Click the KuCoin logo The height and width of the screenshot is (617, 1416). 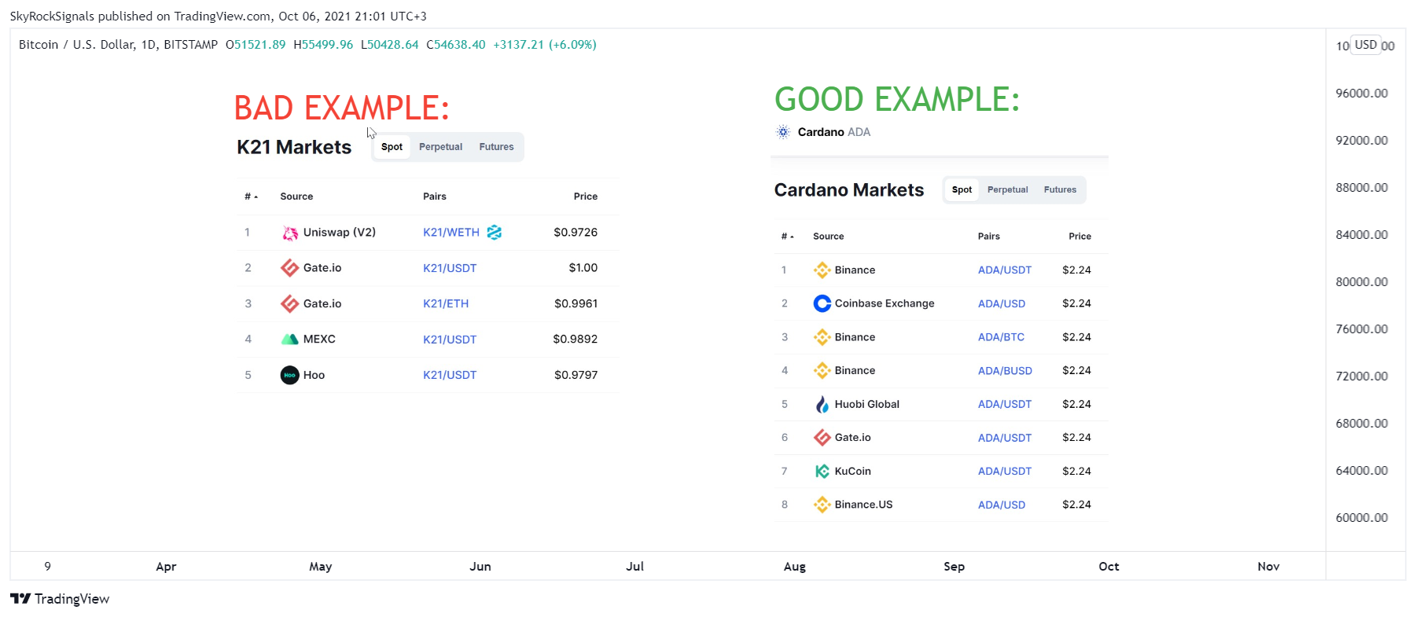point(822,472)
